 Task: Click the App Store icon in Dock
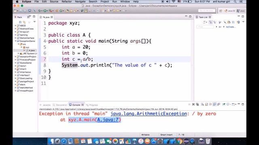[154, 141]
